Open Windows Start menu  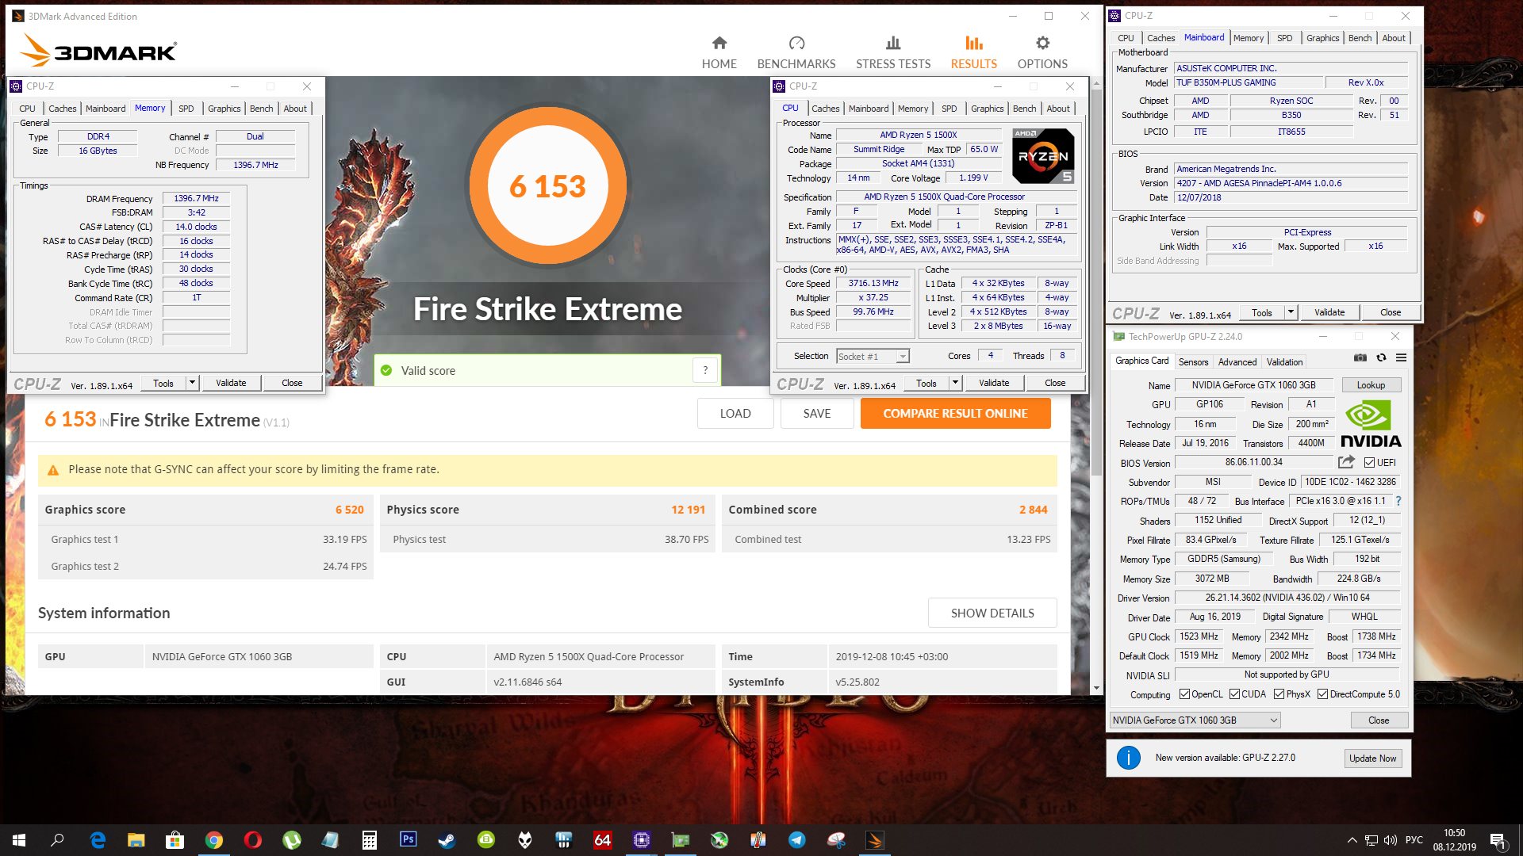click(x=19, y=840)
